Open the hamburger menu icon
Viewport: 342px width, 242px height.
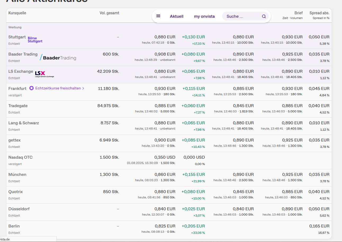[158, 16]
